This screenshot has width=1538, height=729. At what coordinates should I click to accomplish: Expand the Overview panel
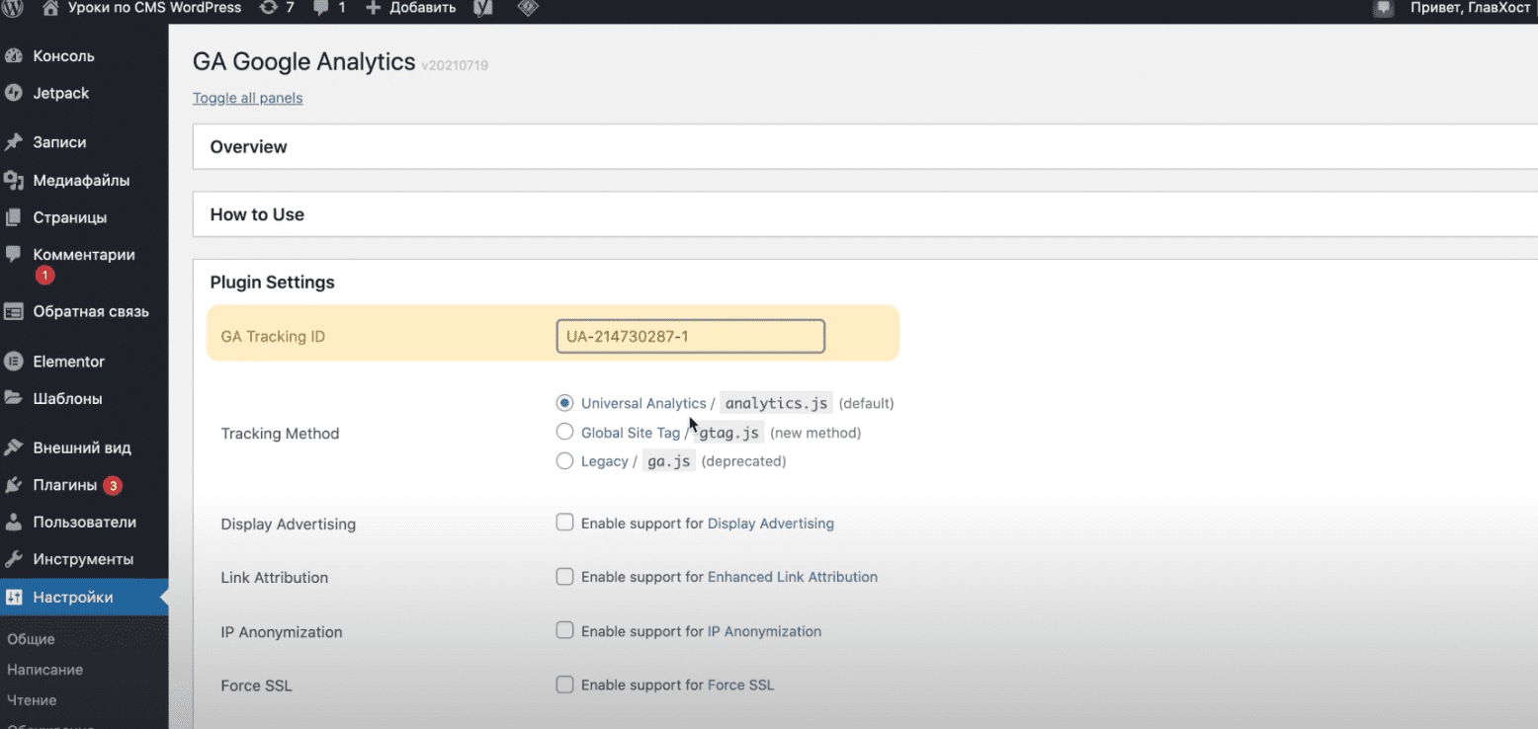(x=248, y=147)
